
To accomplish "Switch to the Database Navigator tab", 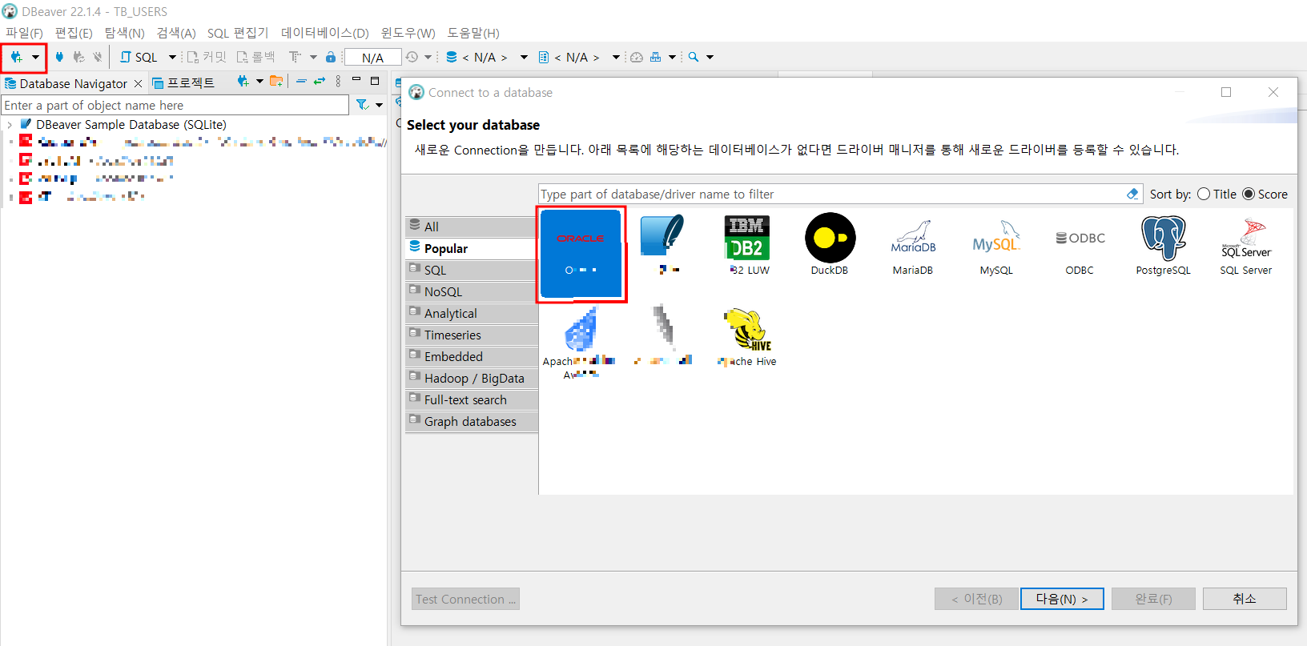I will coord(73,83).
